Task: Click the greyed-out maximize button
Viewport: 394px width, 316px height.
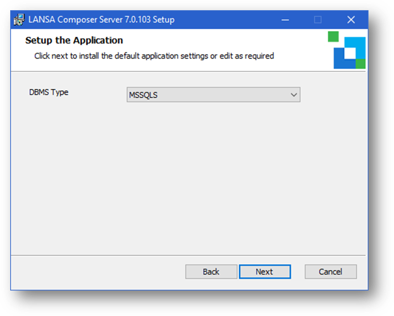Action: 318,20
